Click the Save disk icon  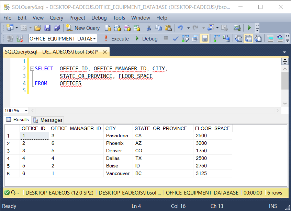(x=47, y=28)
